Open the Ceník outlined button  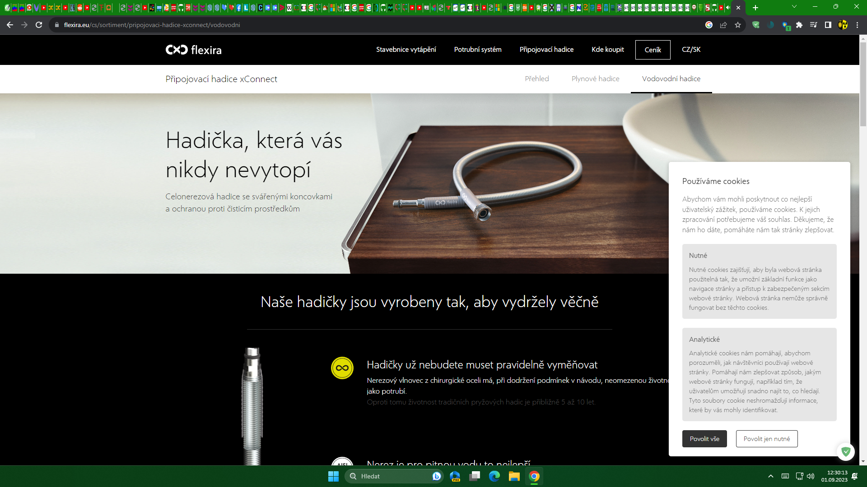click(x=653, y=50)
